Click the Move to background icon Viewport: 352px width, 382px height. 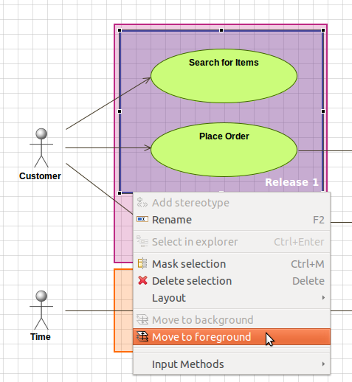coord(142,319)
